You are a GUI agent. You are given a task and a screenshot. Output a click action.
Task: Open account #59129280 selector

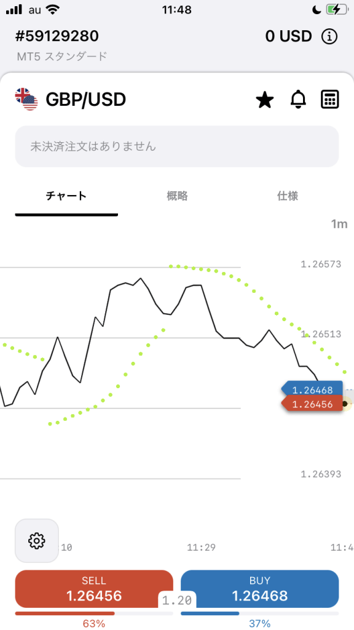click(57, 36)
